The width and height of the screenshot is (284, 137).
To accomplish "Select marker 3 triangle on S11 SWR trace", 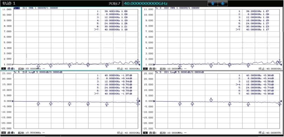I will click(x=51, y=65).
